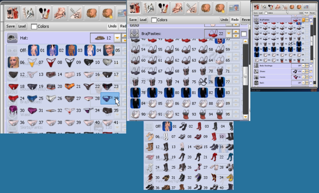Click the Shoes category icon in small right window

pyautogui.click(x=256, y=71)
